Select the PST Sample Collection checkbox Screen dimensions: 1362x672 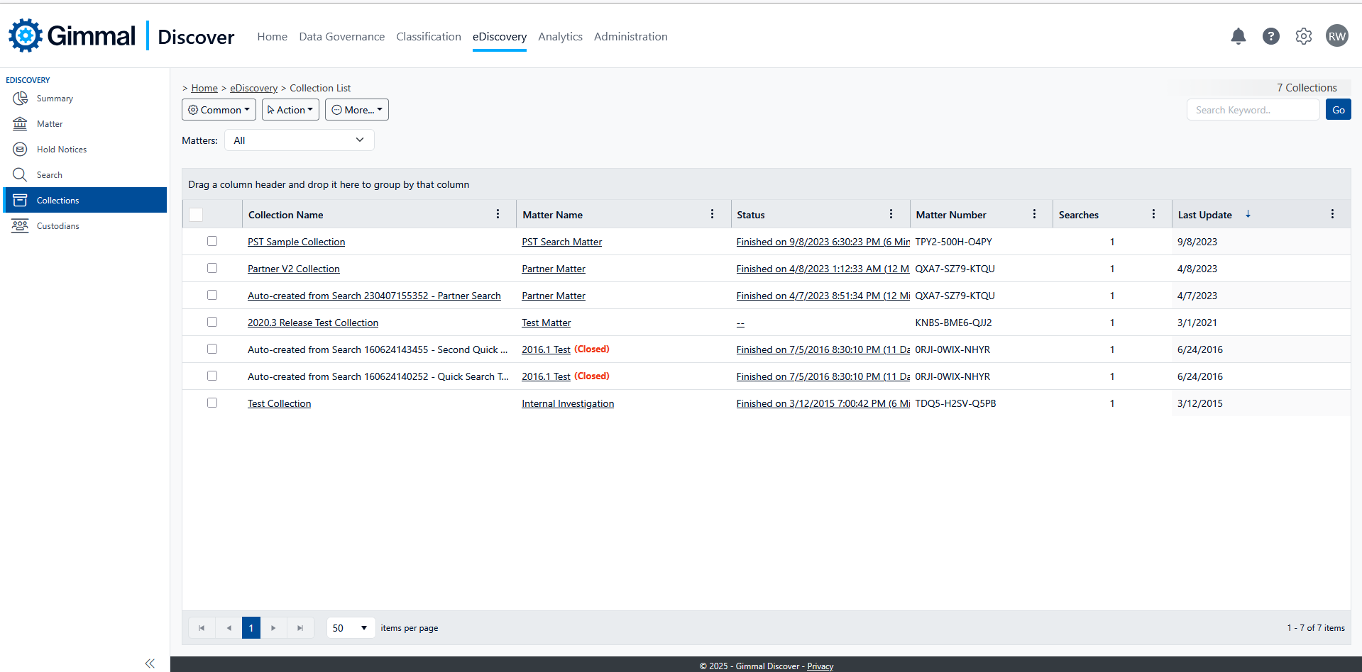click(x=212, y=241)
